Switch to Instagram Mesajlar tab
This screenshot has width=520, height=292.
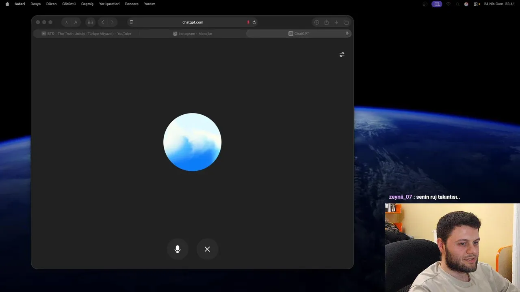pos(193,34)
